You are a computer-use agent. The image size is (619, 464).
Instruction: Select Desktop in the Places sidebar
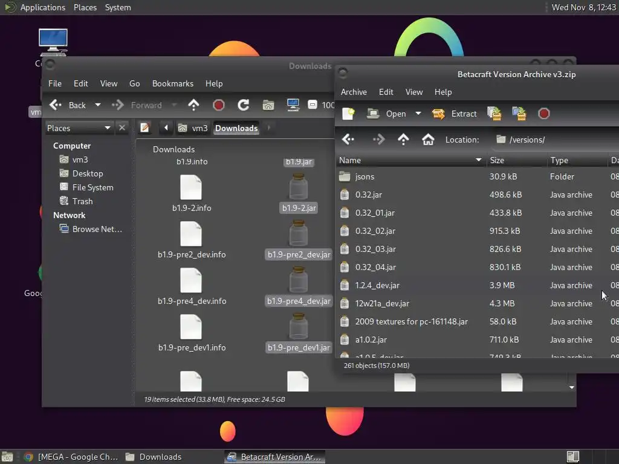tap(81, 173)
